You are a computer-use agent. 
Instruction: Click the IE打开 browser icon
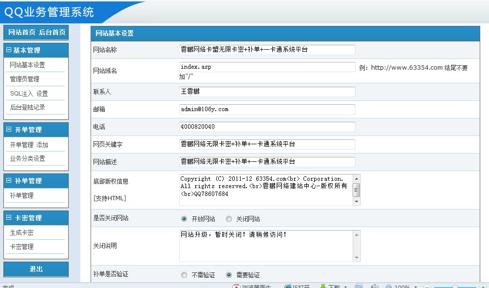[288, 286]
